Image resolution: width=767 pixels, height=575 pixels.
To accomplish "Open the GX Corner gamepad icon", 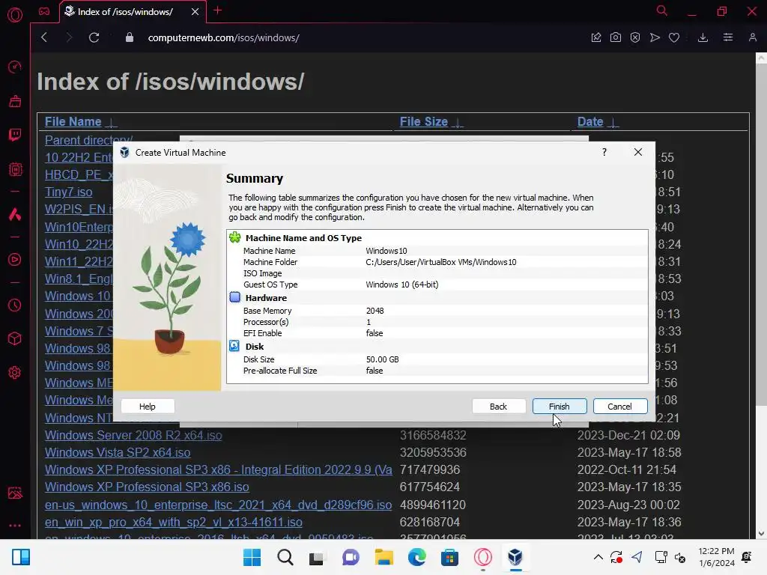I will (x=44, y=11).
